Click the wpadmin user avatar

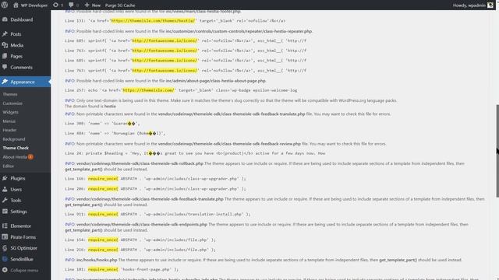tap(490, 5)
